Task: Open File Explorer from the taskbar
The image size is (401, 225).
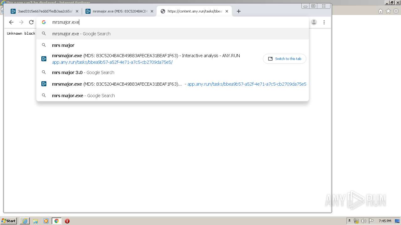Action: pos(35,221)
